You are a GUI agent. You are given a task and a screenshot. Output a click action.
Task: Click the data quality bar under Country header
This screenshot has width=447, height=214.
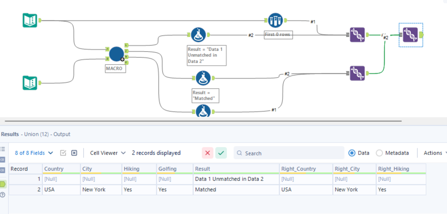point(61,173)
